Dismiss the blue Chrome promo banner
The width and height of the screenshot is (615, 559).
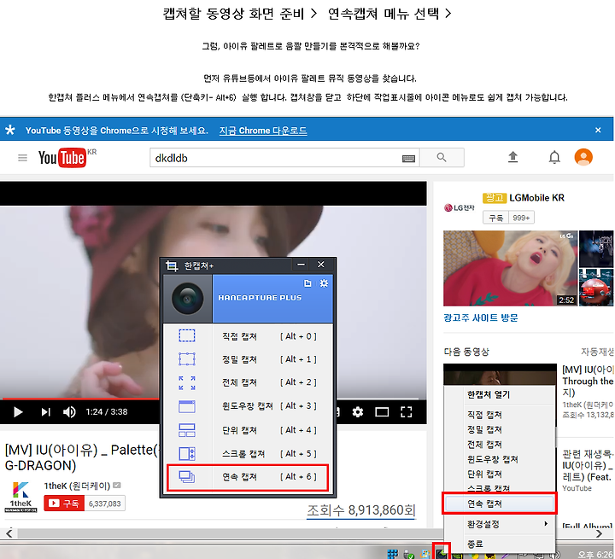tap(598, 130)
